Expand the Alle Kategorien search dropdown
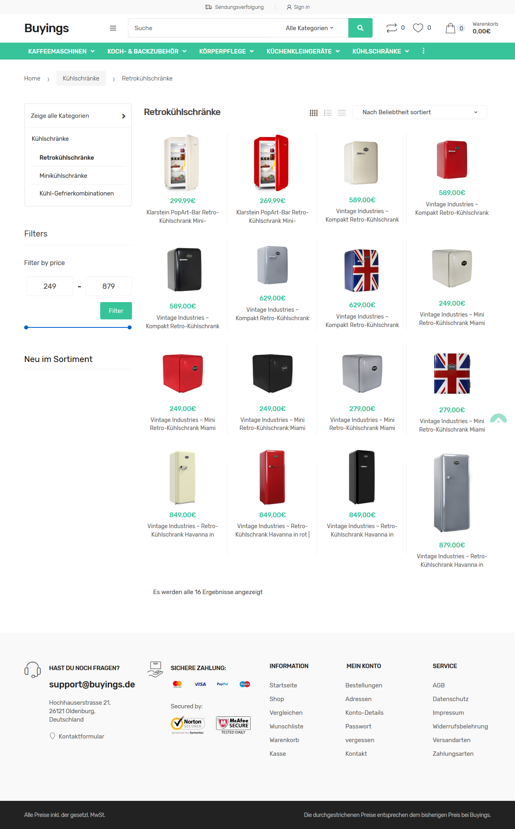Screen dimensions: 515x829 pyautogui.click(x=309, y=28)
